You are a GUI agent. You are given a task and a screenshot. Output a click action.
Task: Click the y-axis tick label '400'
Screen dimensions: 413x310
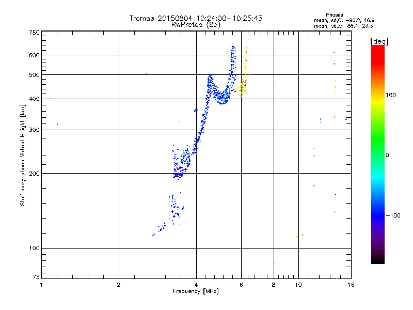(x=34, y=99)
